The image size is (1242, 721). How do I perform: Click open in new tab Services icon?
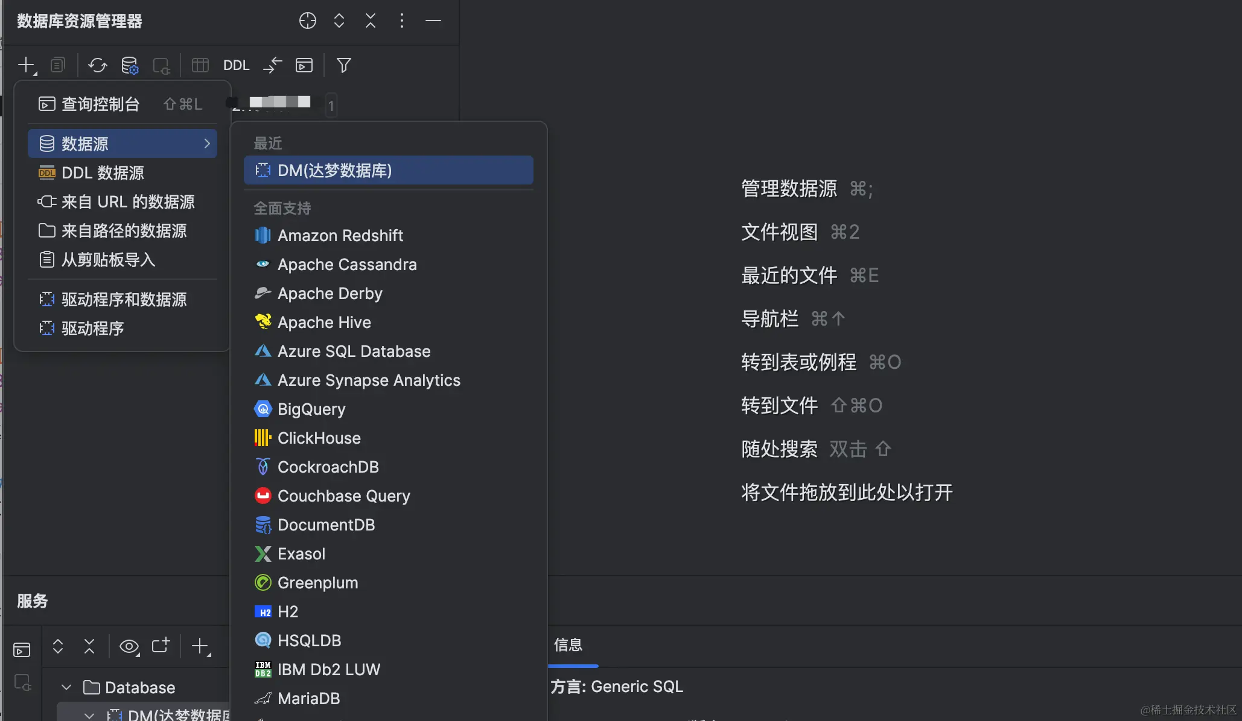tap(161, 646)
